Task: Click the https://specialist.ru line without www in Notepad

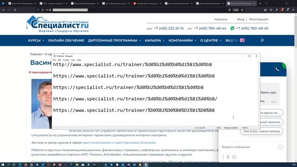Action: coord(128,88)
